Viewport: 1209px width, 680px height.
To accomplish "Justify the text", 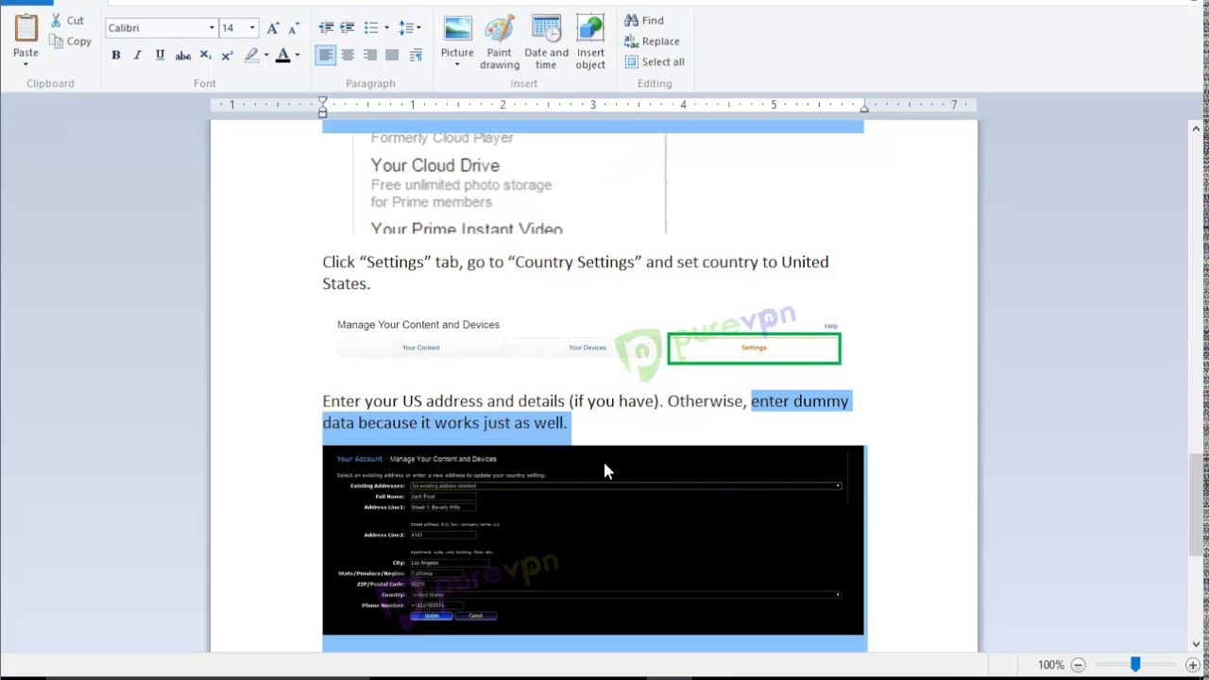I will (x=392, y=56).
